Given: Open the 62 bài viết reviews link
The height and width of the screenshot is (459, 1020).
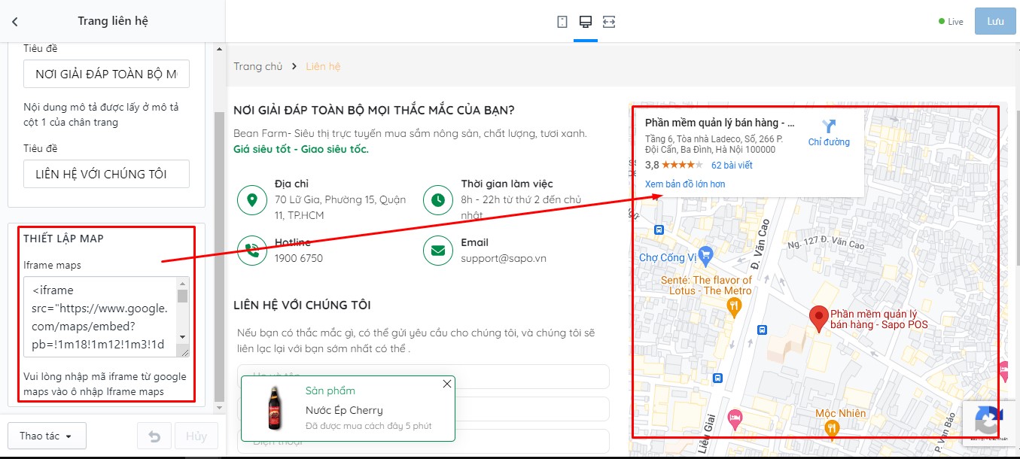Looking at the screenshot, I should (732, 165).
